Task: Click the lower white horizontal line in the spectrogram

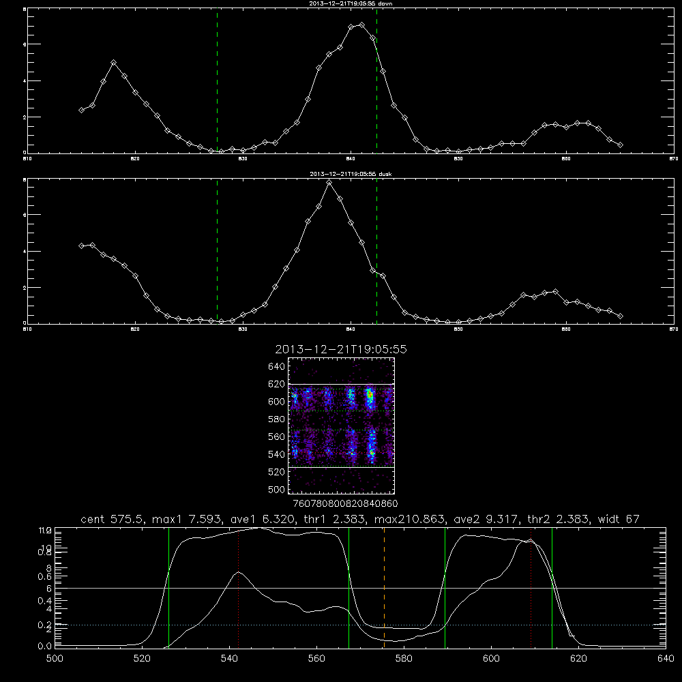Action: click(x=342, y=468)
